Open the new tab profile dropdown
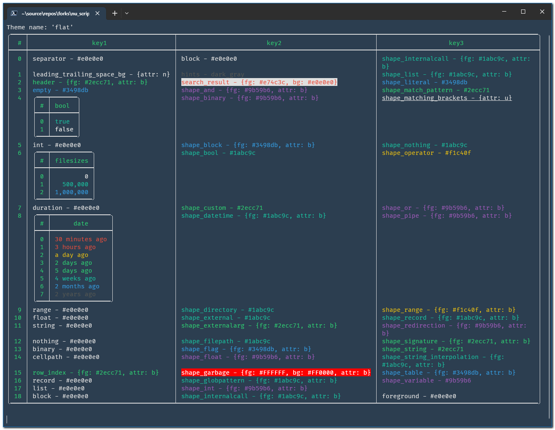Image resolution: width=555 pixels, height=430 pixels. click(127, 13)
